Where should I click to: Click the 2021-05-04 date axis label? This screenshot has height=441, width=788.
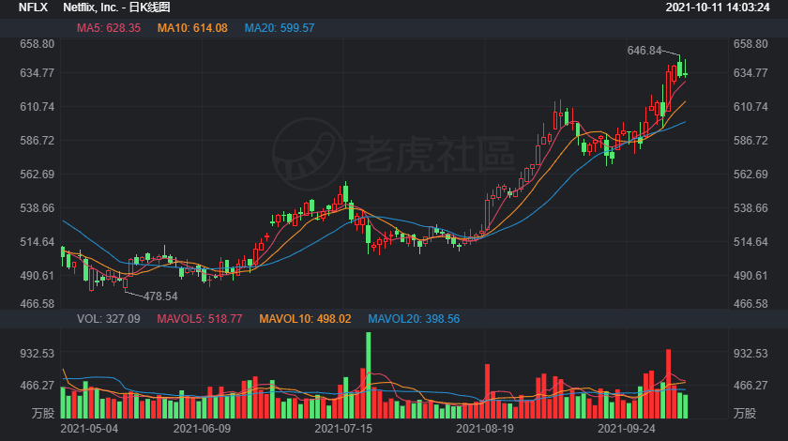pyautogui.click(x=89, y=429)
